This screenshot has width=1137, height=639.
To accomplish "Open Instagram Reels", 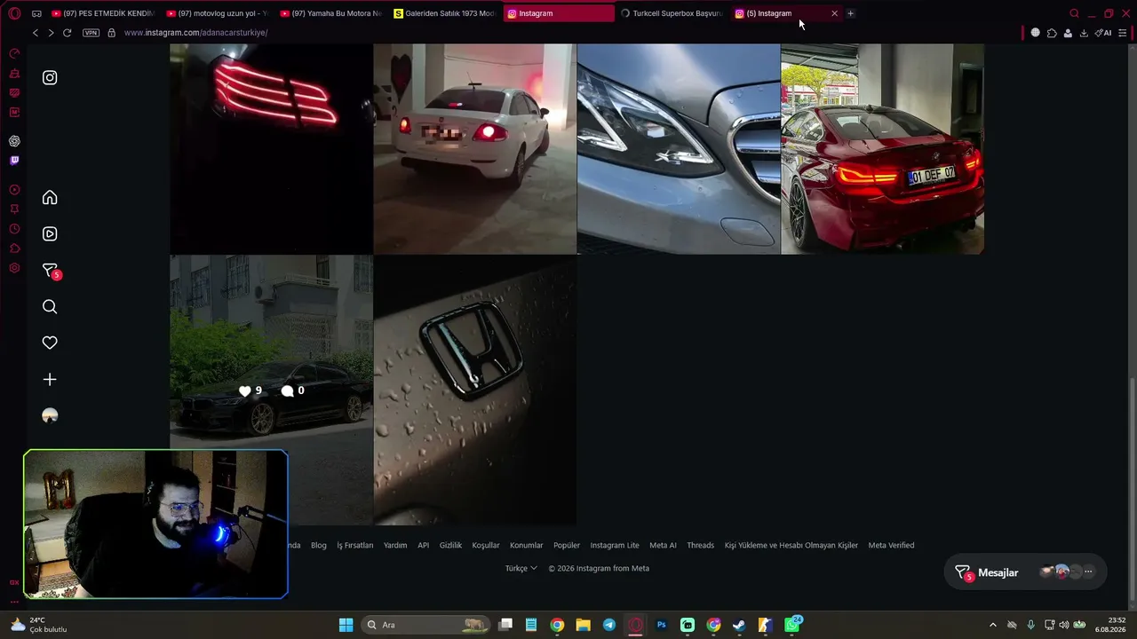I will click(50, 233).
